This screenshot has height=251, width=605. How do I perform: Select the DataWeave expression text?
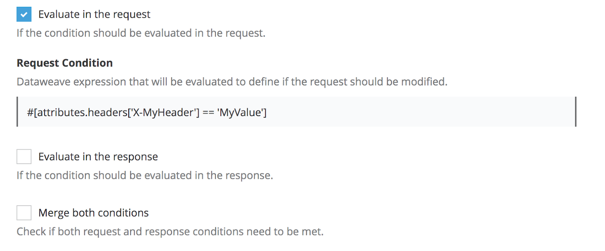click(146, 112)
